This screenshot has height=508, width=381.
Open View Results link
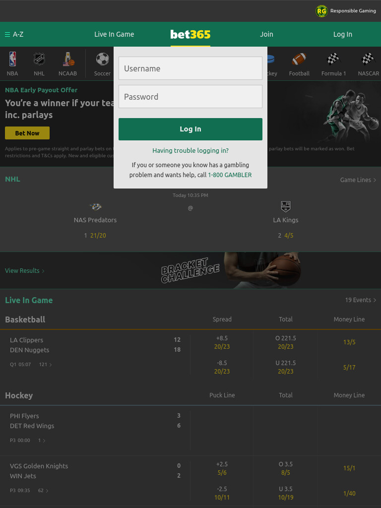(x=25, y=270)
